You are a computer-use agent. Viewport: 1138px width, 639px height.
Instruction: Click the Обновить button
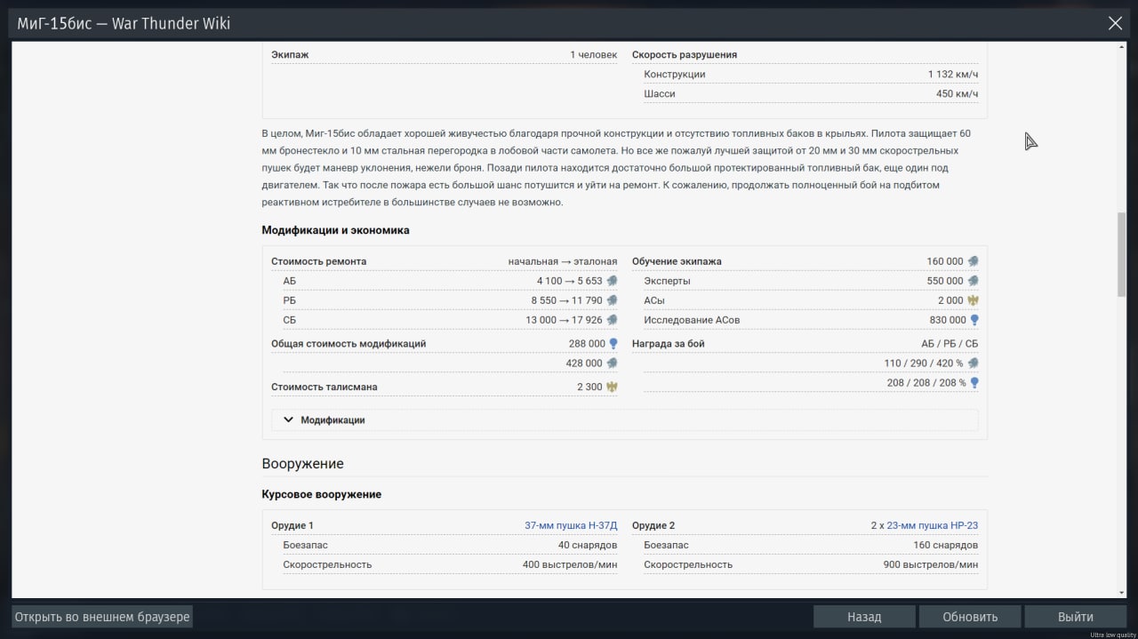[x=970, y=617]
